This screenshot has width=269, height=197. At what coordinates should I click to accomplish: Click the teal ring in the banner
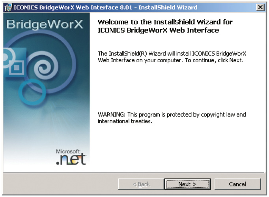pyautogui.click(x=32, y=92)
